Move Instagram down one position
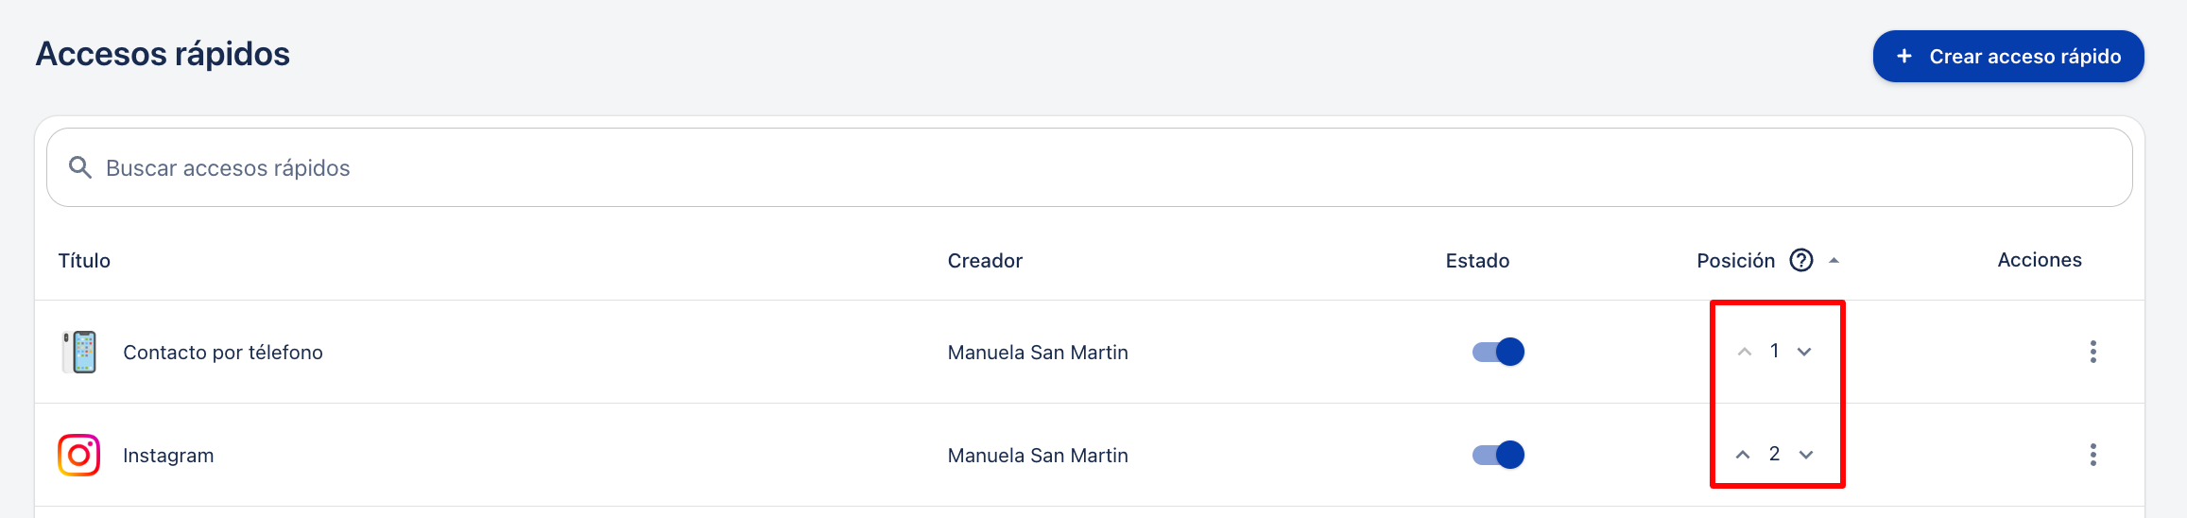Screen dimensions: 2187x518 tap(1806, 455)
